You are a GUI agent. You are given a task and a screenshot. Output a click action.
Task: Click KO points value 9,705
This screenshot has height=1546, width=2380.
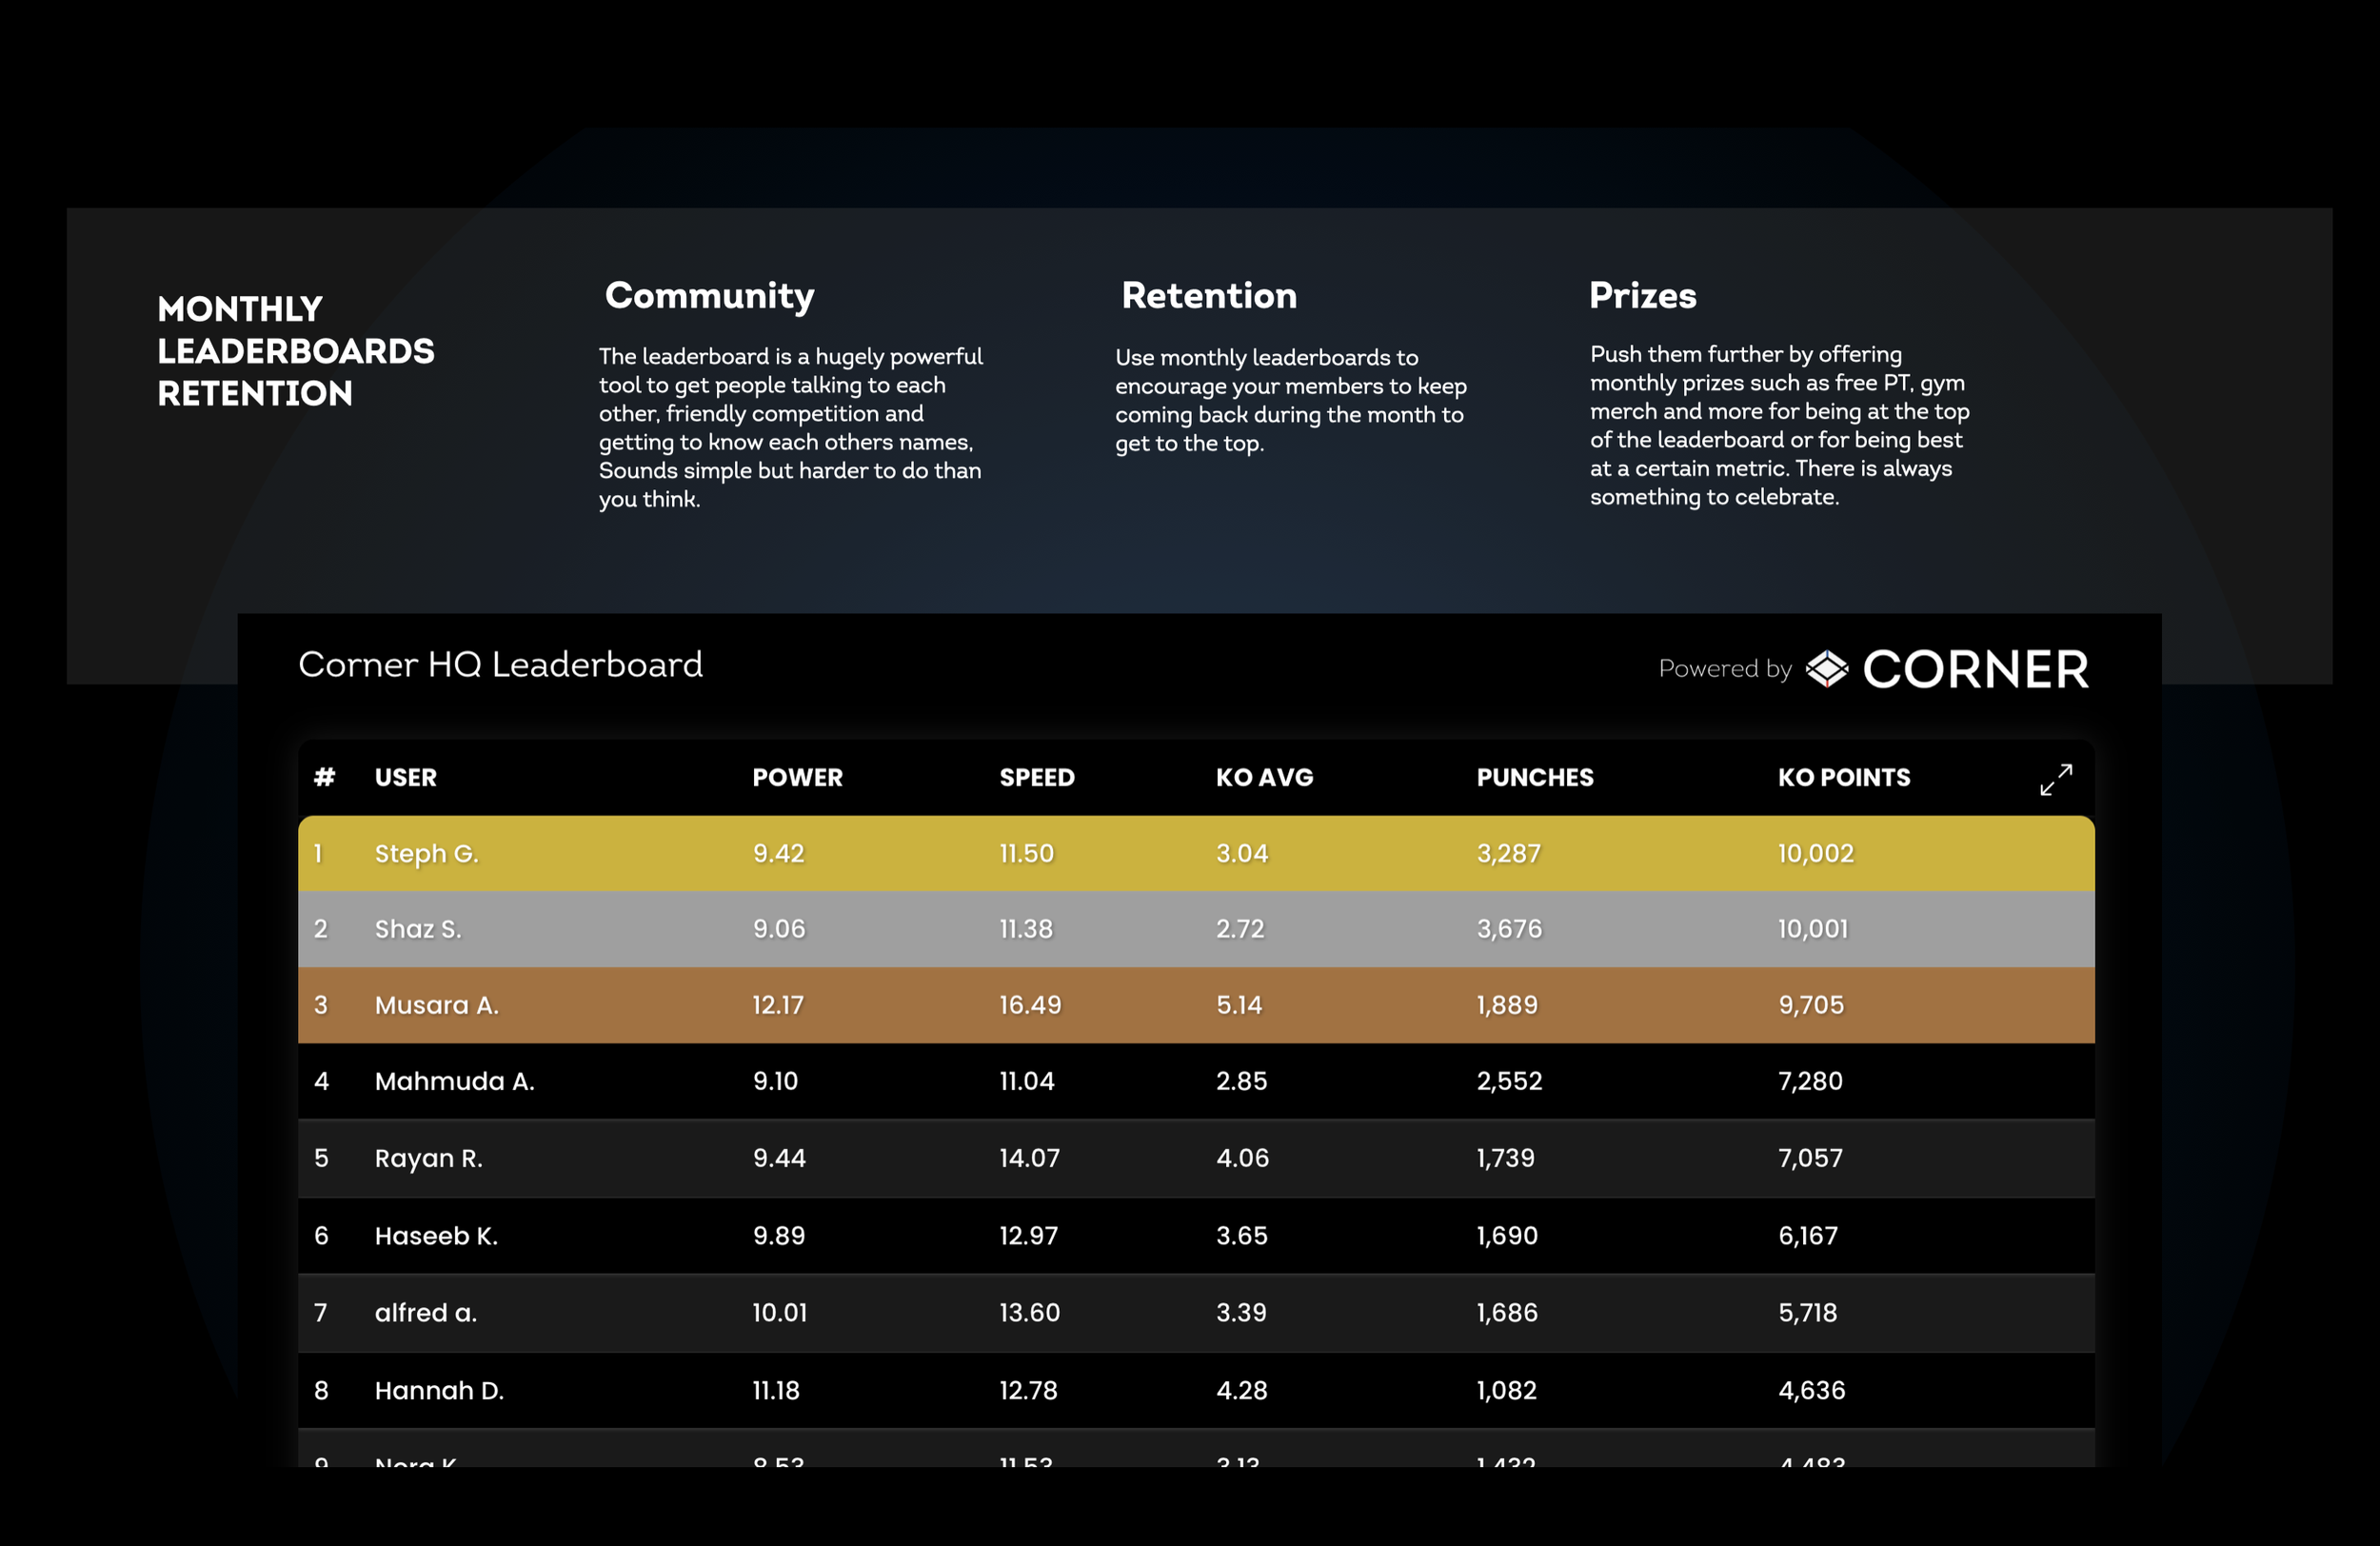point(1811,1005)
